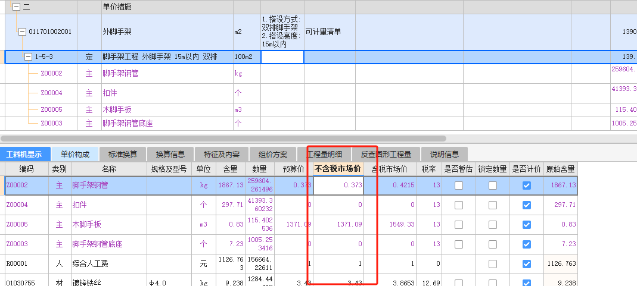Screen dimensions: 637x286
Task: Collapse the 二 单价措施 tree node
Action: pyautogui.click(x=16, y=7)
